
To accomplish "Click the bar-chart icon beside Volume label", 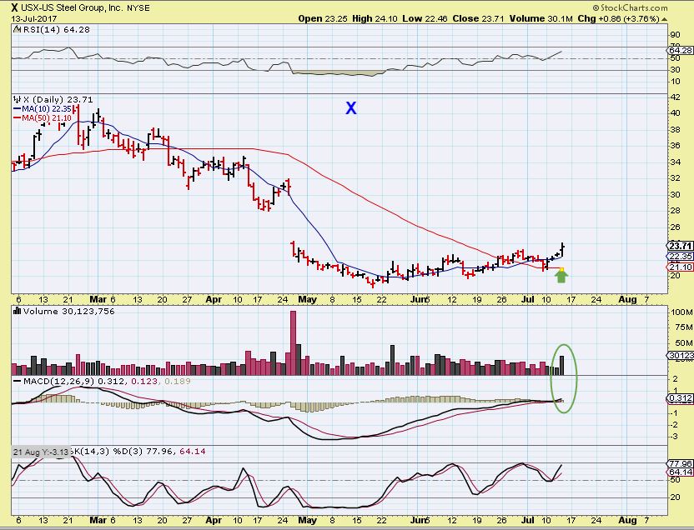I will point(18,311).
